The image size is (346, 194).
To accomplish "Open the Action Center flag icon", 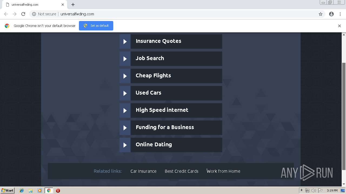I will 320,190.
